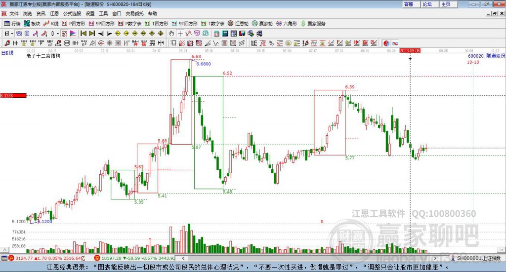Click the red 6.3376 price tag
The width and height of the screenshot is (506, 272).
(13, 95)
